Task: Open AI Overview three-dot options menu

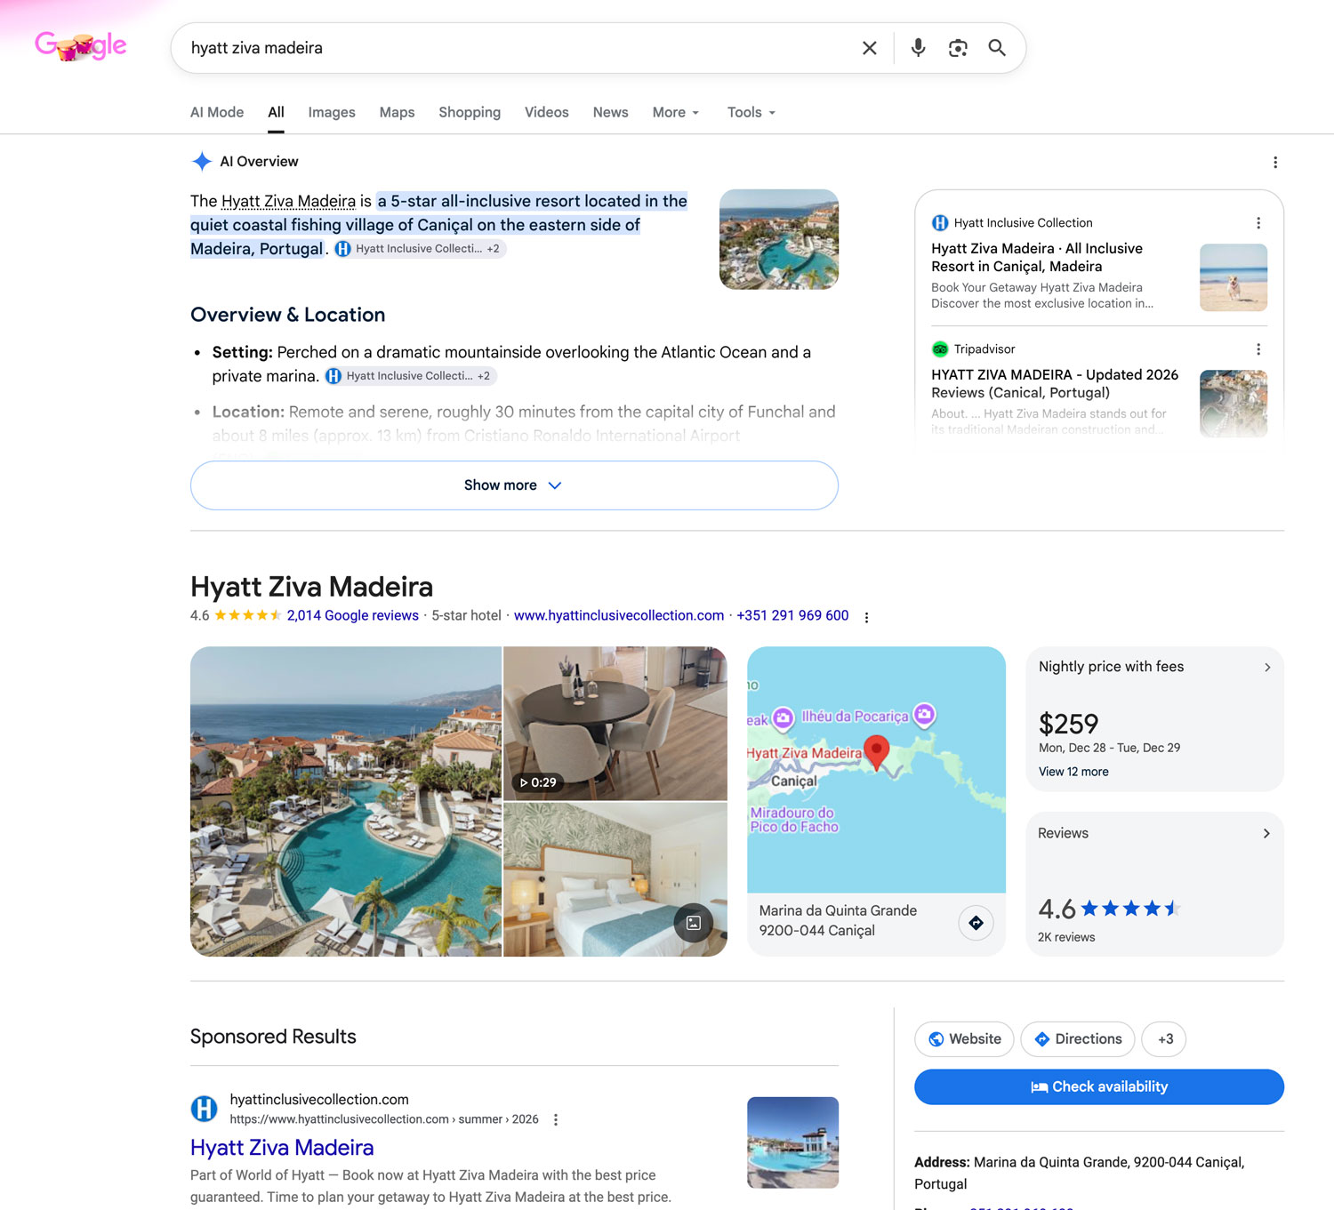Action: point(1275,162)
